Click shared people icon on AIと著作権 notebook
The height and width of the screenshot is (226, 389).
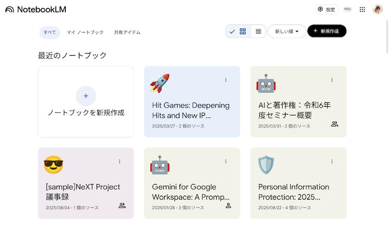click(334, 124)
